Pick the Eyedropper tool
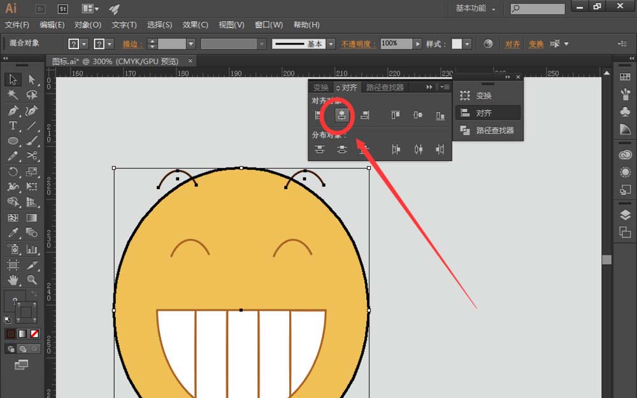The width and height of the screenshot is (637, 398). click(13, 232)
